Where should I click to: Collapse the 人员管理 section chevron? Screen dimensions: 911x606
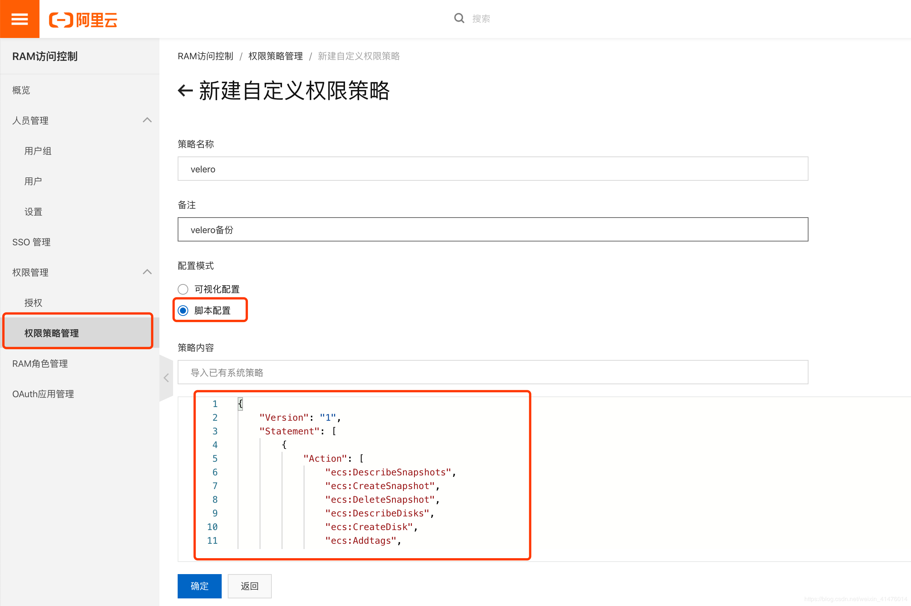click(147, 120)
